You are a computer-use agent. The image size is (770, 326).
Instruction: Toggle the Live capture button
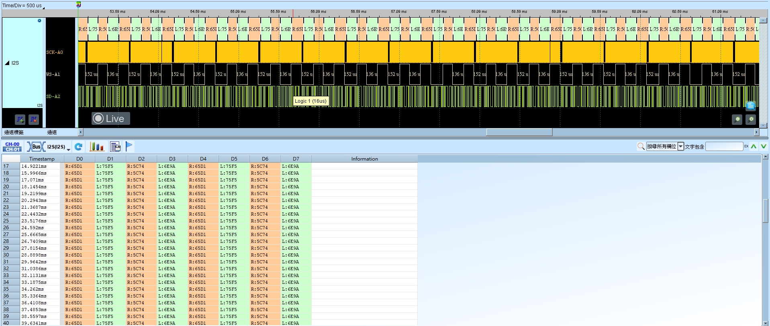coord(110,118)
